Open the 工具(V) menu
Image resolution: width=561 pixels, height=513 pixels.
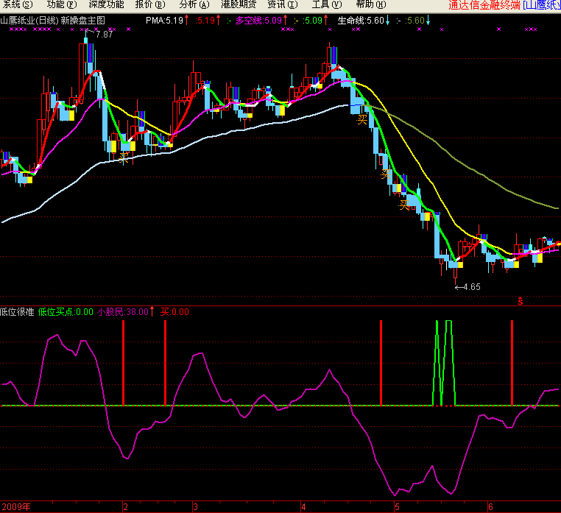tap(327, 4)
